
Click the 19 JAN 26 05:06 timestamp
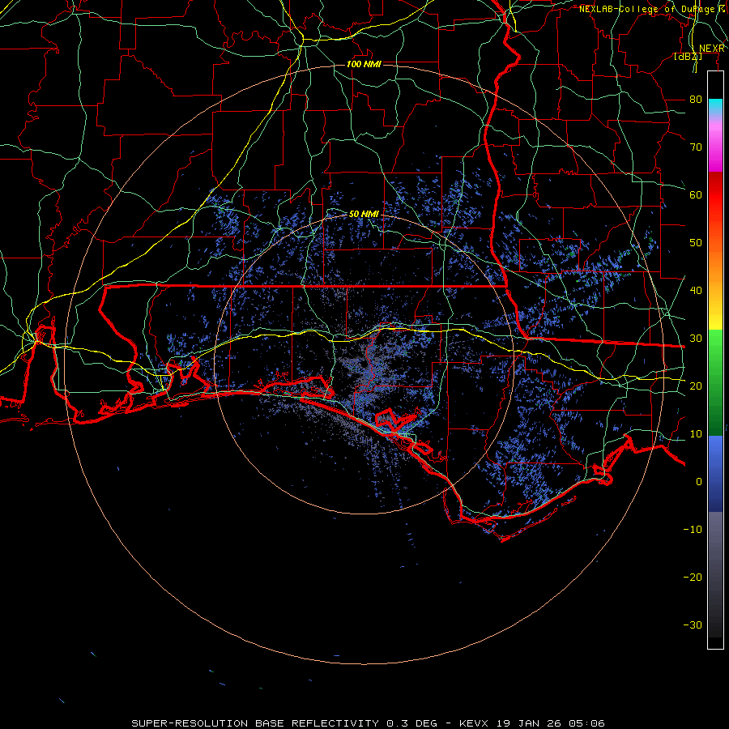point(551,723)
